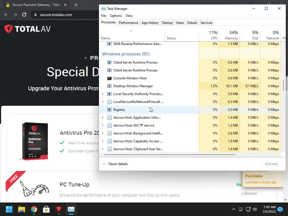Click the Chrome back arrow
The image size is (288, 216).
pos(6,15)
